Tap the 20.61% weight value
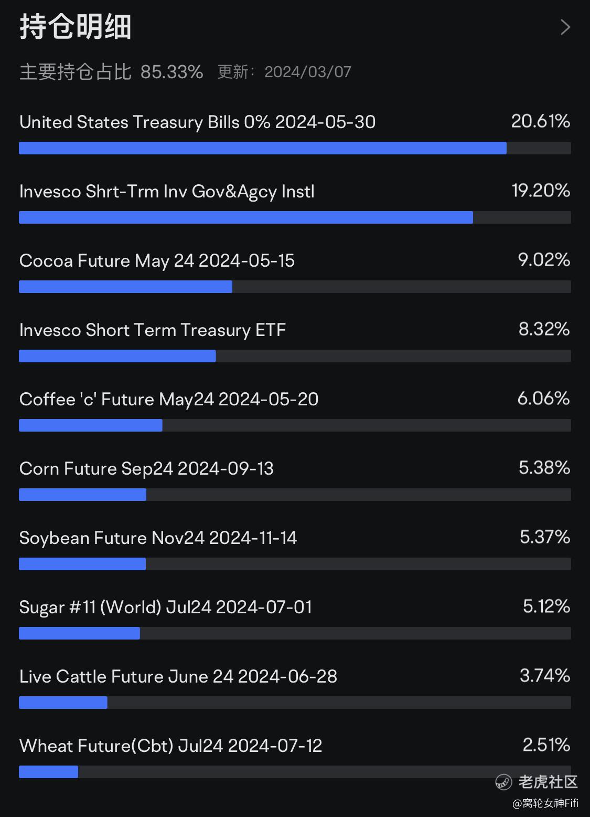Image resolution: width=590 pixels, height=817 pixels. (541, 121)
